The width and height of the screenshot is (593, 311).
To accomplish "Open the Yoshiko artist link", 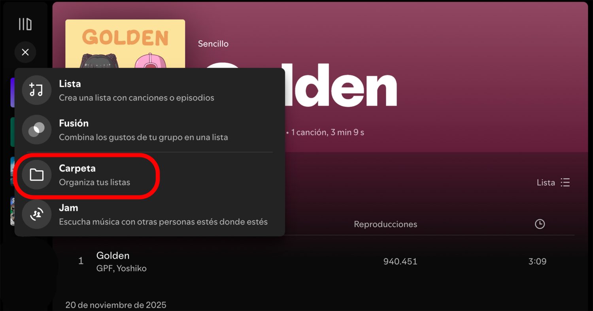I will click(x=132, y=269).
